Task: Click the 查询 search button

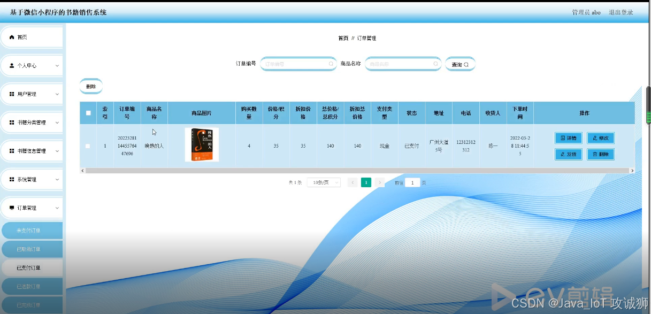Action: [460, 64]
